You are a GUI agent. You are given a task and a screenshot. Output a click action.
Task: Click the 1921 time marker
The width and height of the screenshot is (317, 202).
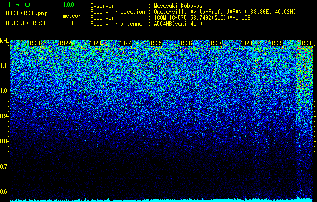coord(35,43)
